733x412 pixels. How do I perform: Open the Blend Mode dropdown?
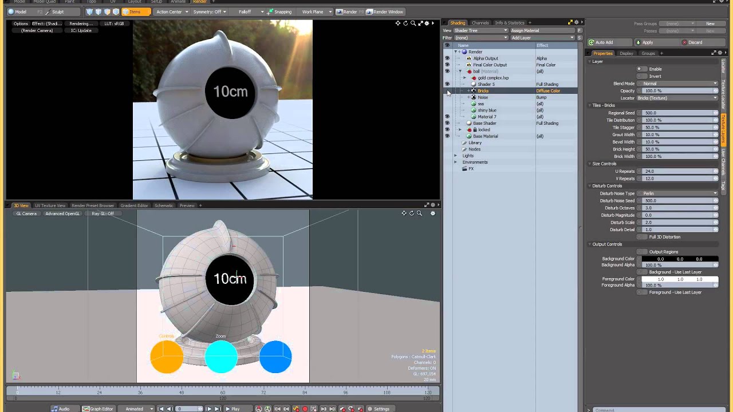pos(677,84)
